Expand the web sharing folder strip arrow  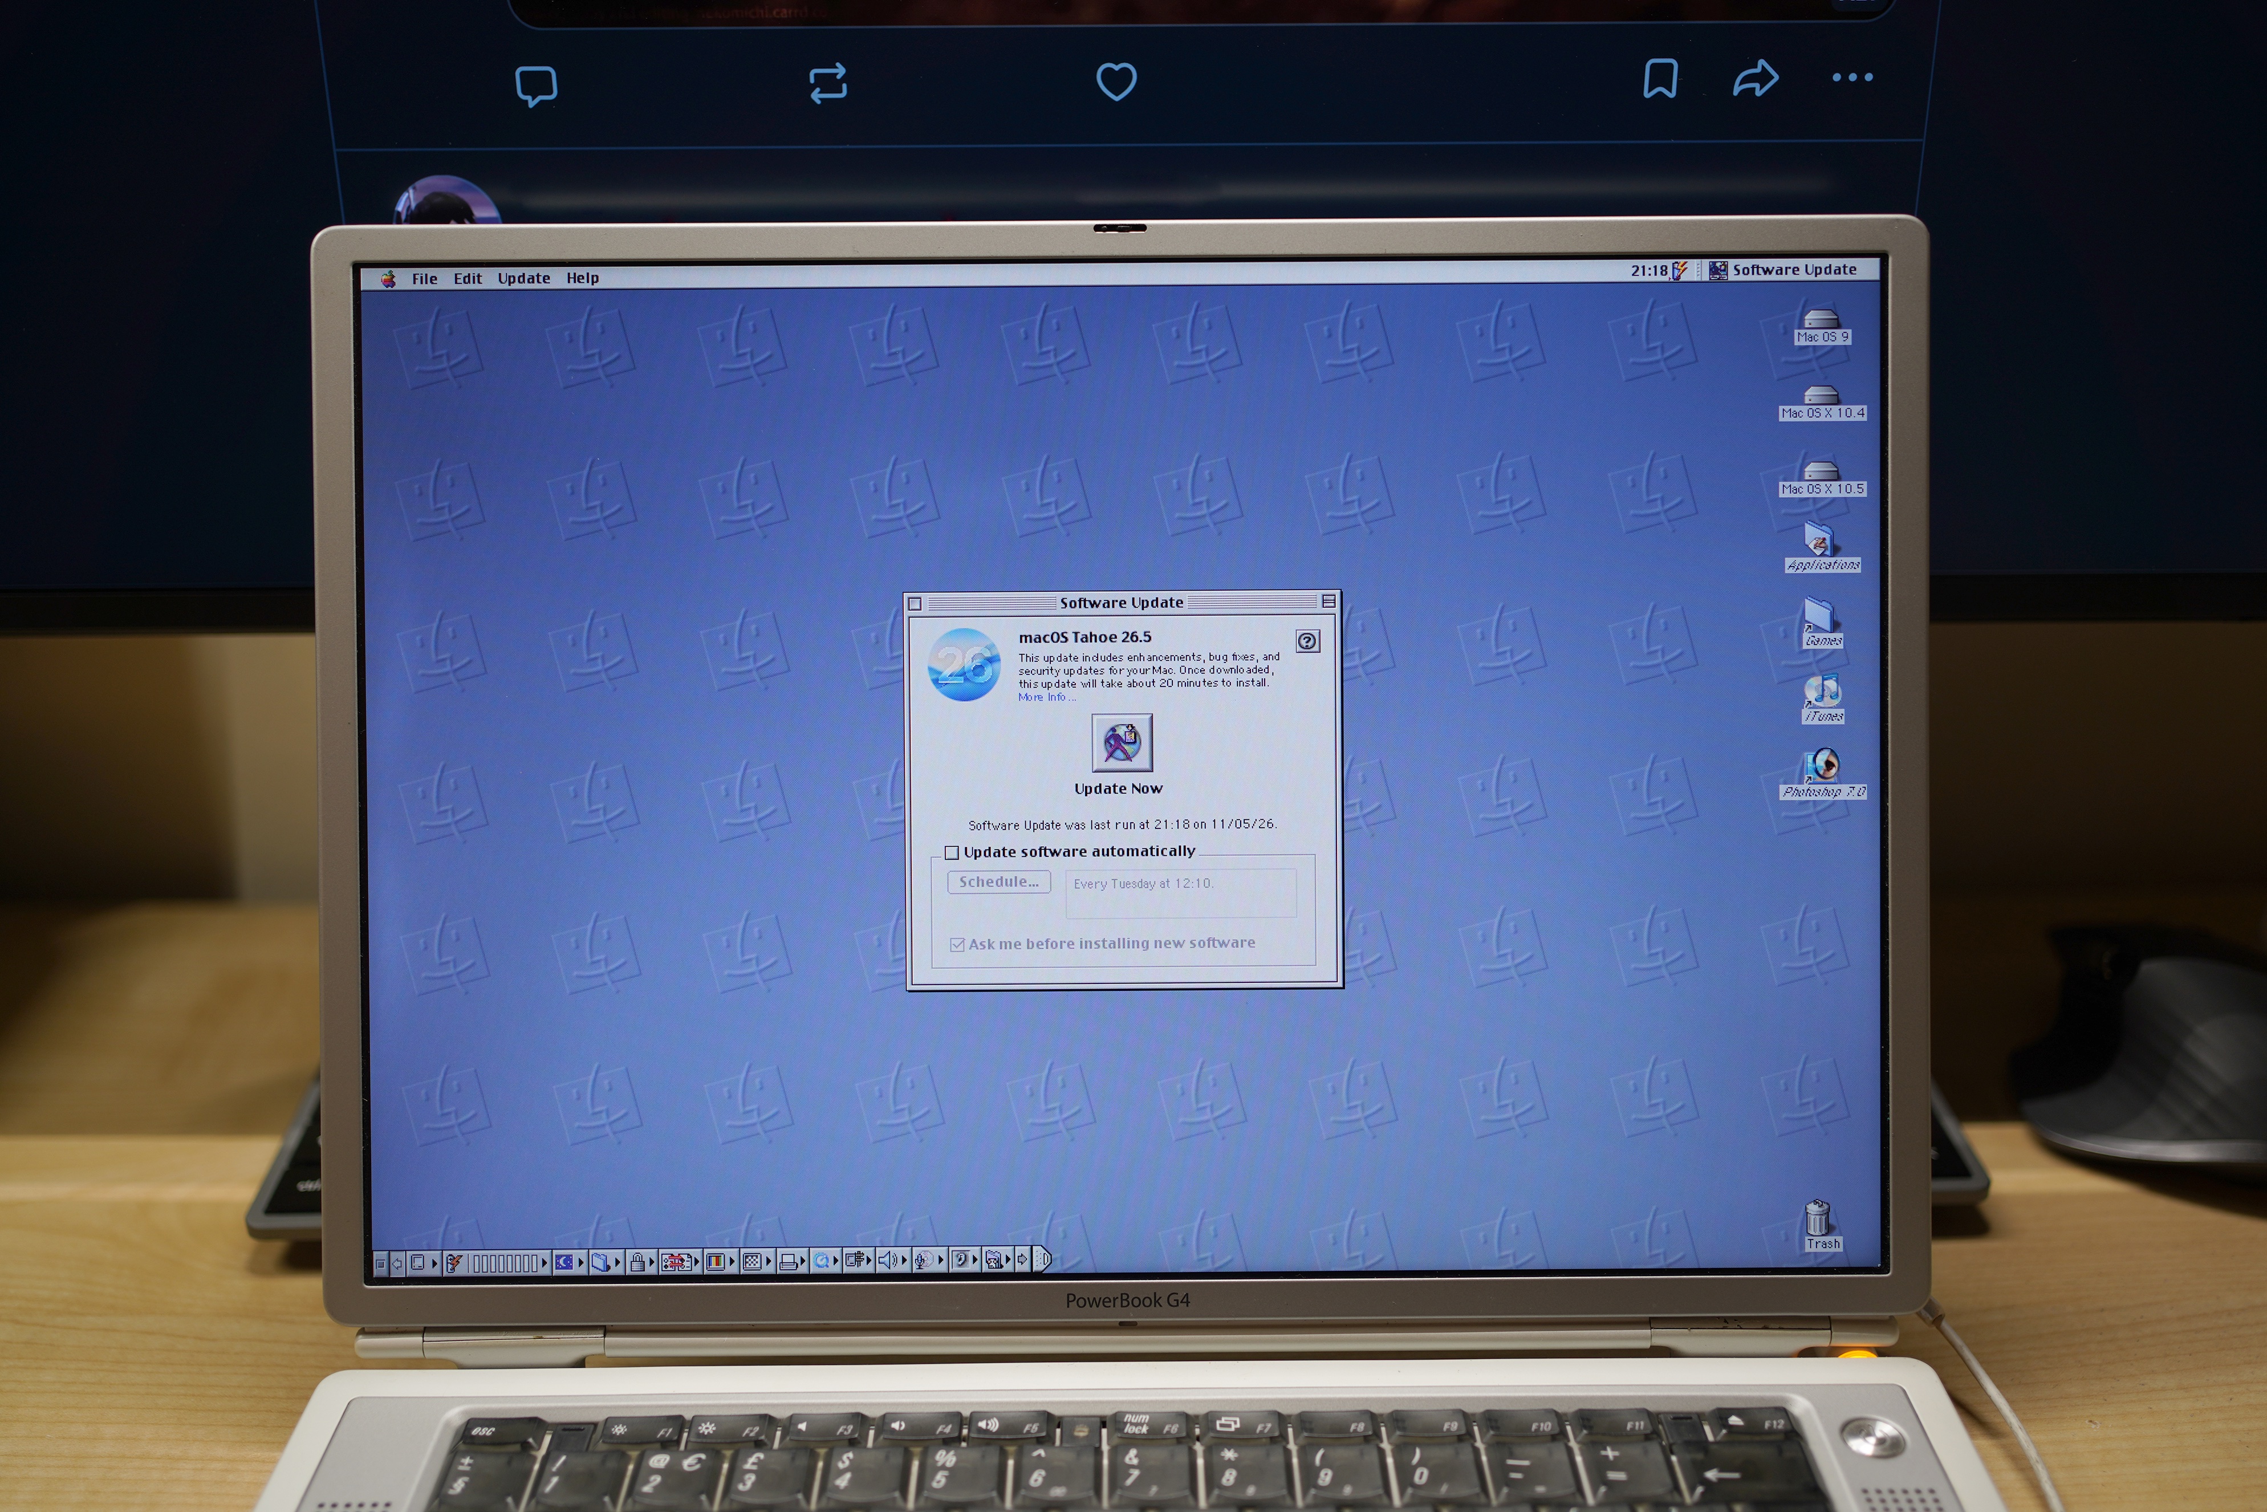point(1007,1259)
